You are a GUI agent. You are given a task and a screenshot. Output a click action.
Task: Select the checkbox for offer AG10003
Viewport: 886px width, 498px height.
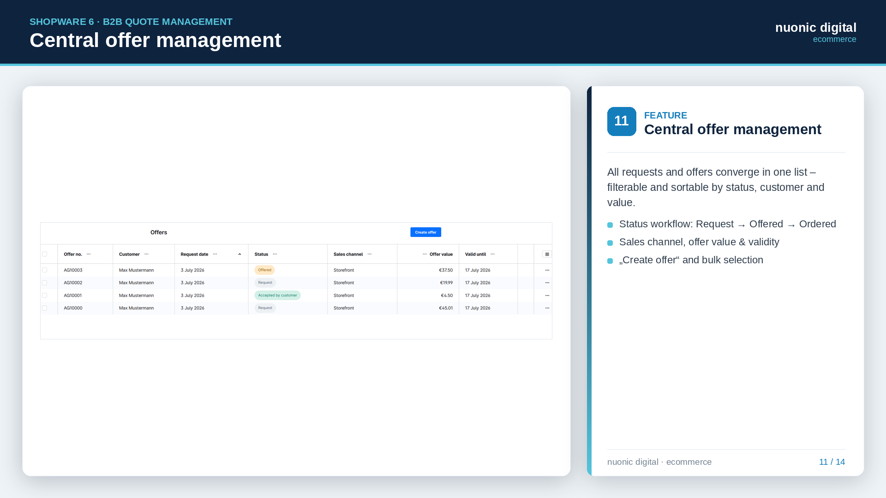pos(45,270)
